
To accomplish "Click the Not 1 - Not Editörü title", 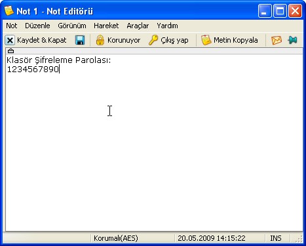I will click(x=55, y=11).
